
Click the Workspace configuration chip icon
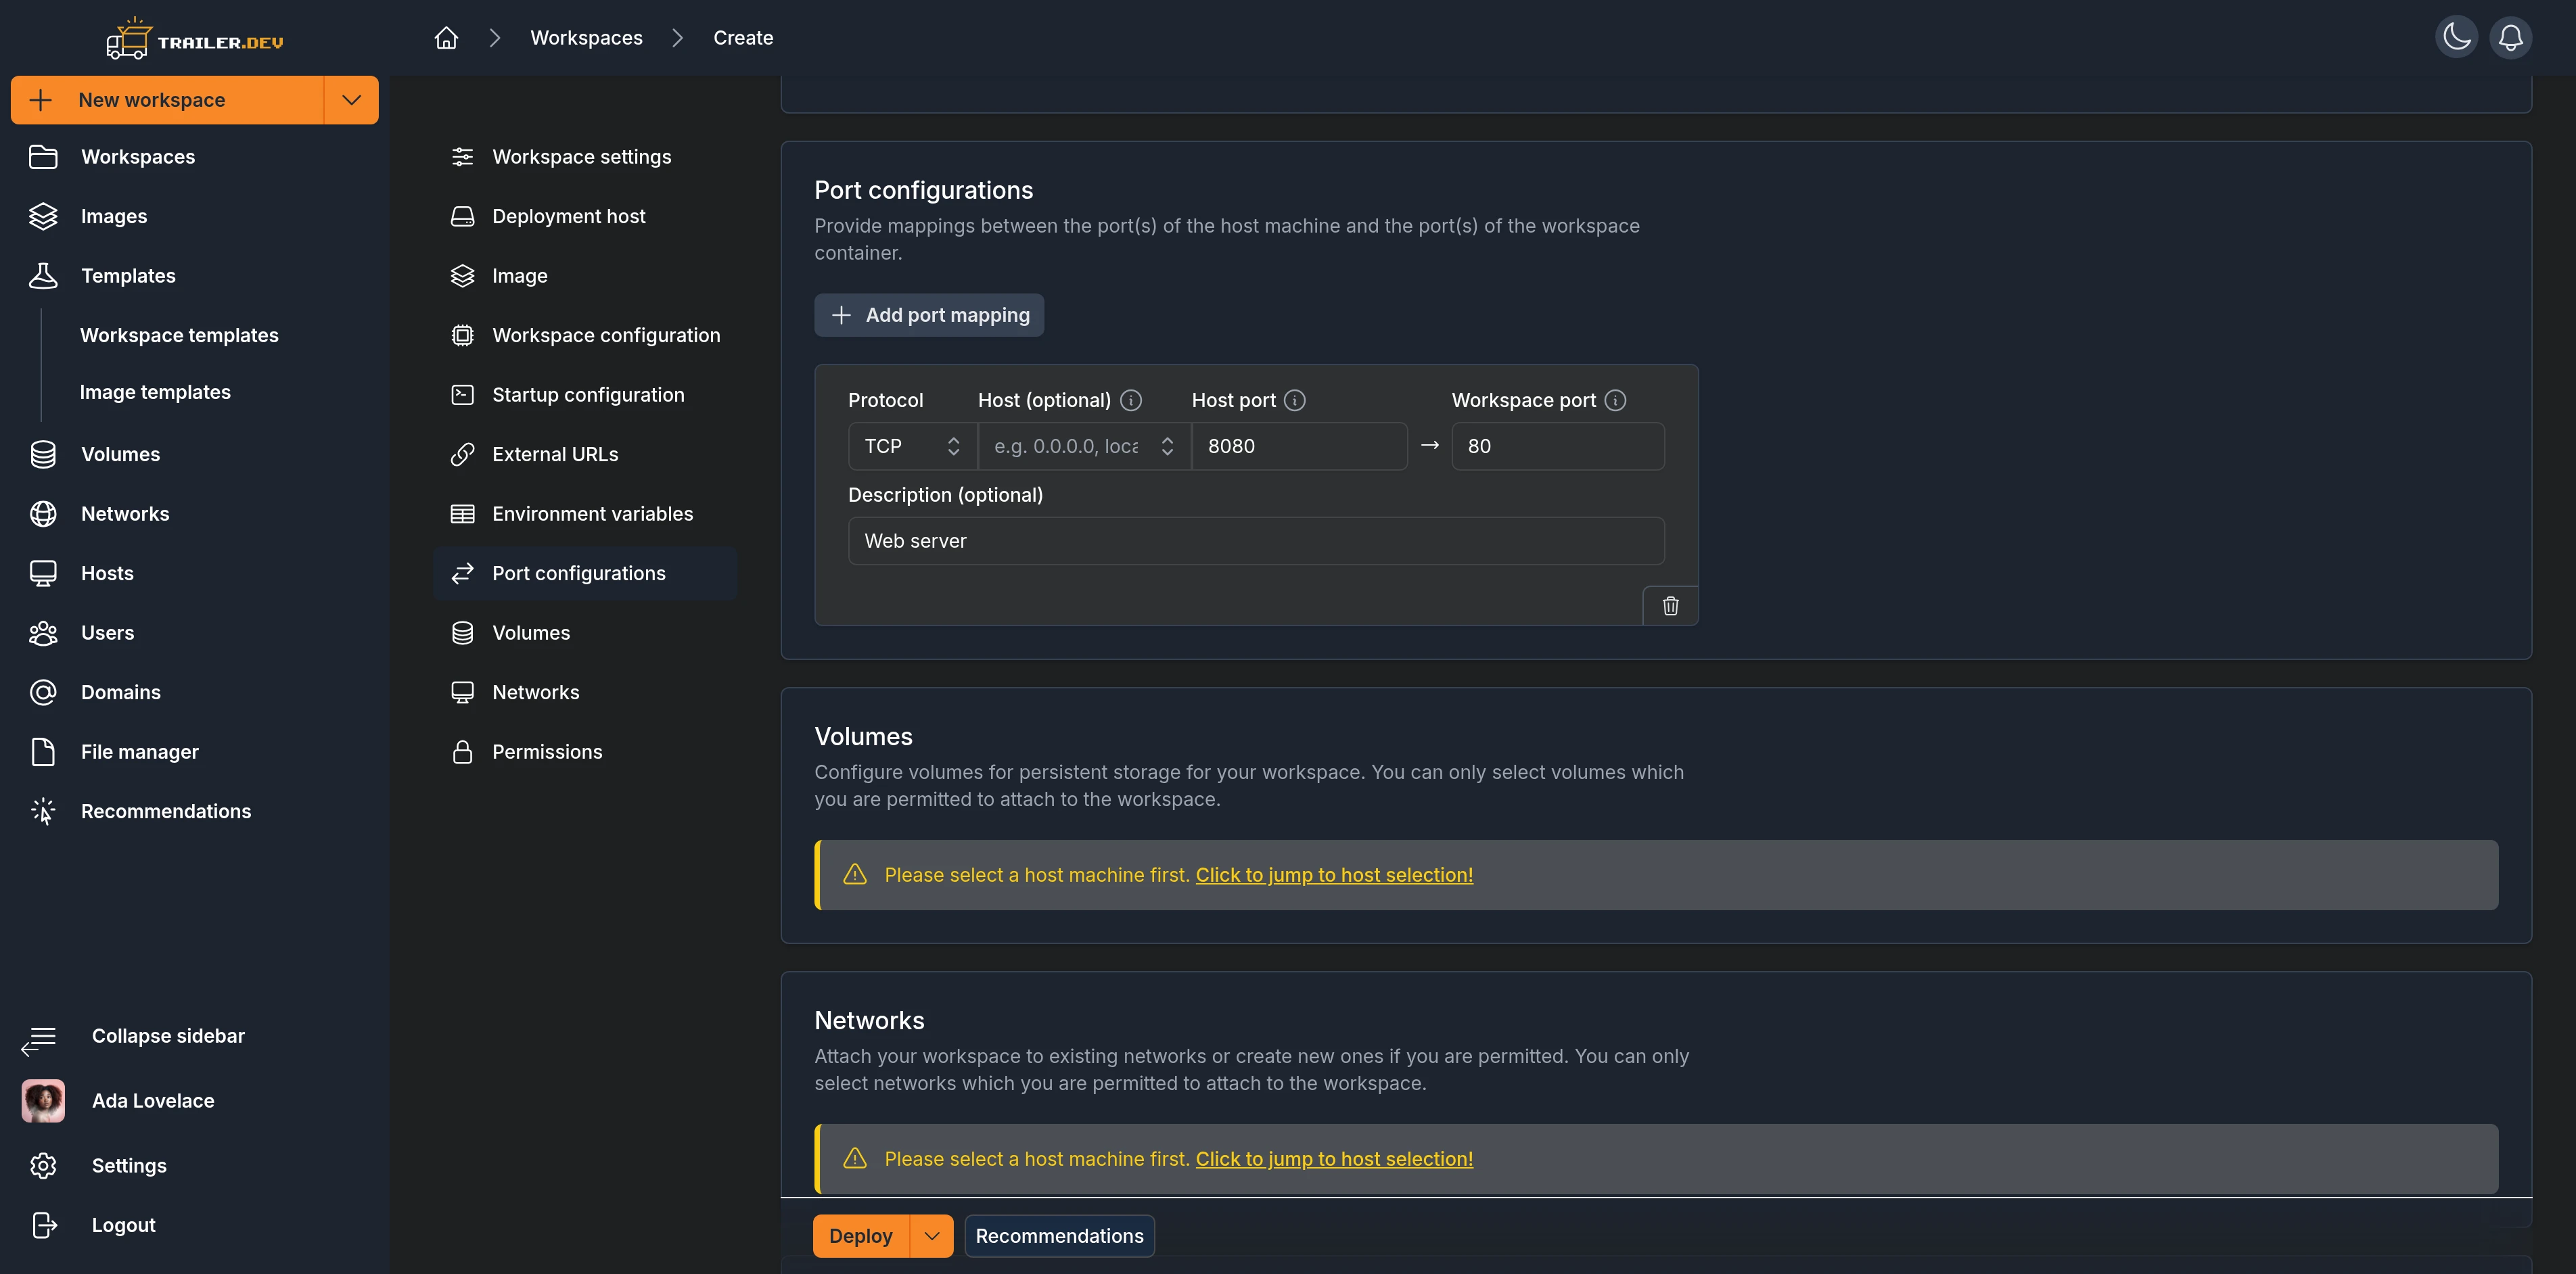[462, 335]
